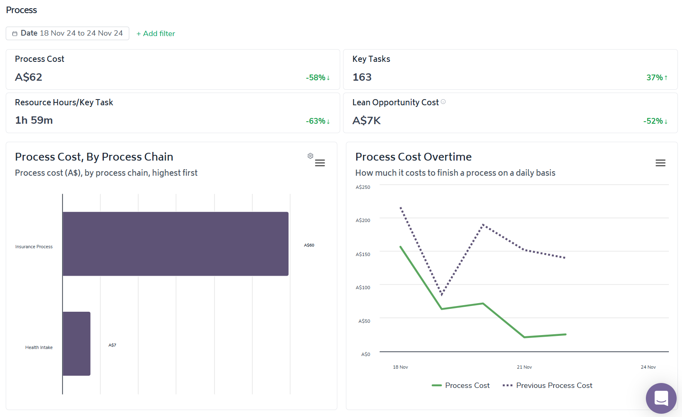
Task: Open settings gear on Process Chain chart
Action: click(x=311, y=156)
